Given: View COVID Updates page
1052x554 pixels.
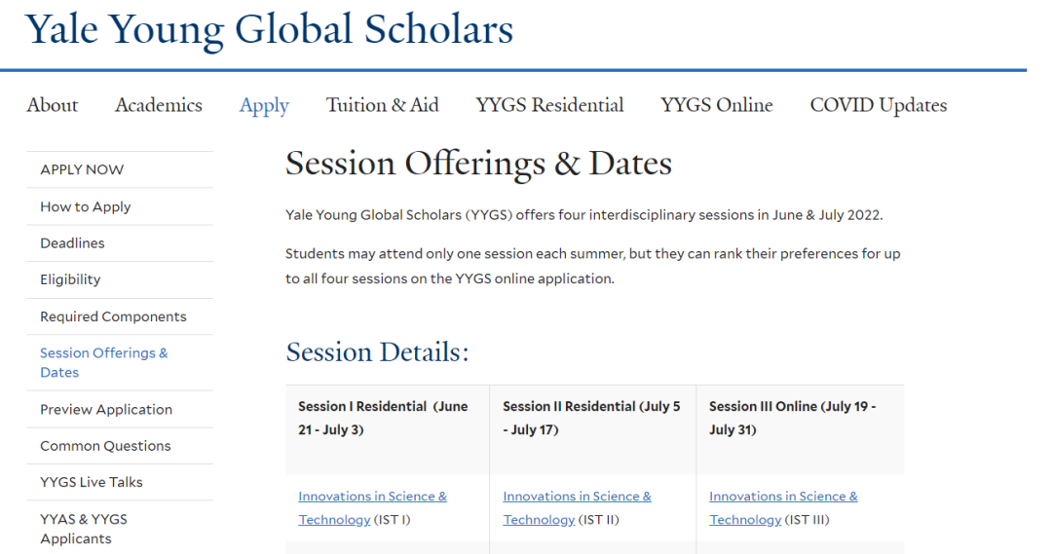Looking at the screenshot, I should [879, 105].
